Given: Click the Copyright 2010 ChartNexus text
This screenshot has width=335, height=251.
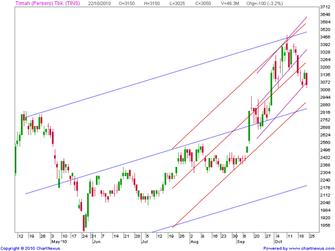Looking at the screenshot, I should [30, 249].
